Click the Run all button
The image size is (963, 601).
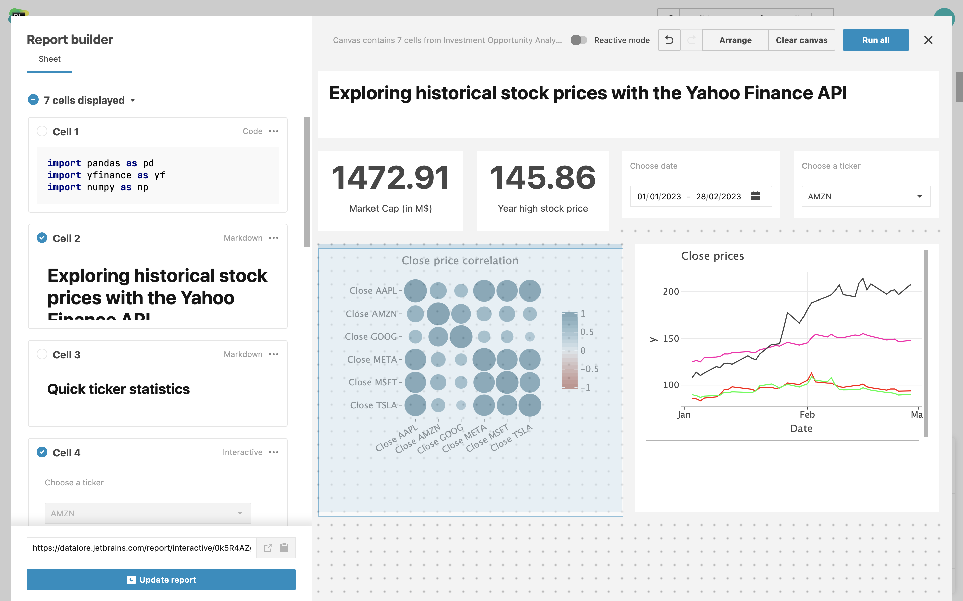875,40
